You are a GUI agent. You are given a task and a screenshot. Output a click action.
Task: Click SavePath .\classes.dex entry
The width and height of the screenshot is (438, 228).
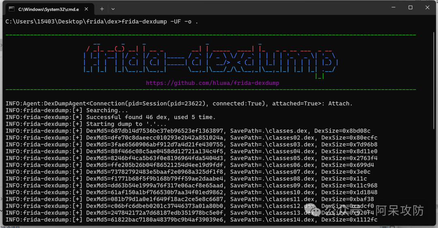268,131
